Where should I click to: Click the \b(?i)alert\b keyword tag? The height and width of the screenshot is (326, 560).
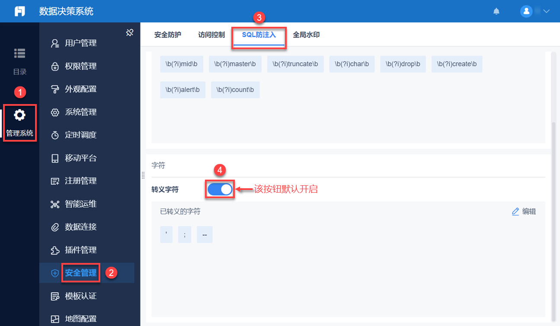coord(182,90)
